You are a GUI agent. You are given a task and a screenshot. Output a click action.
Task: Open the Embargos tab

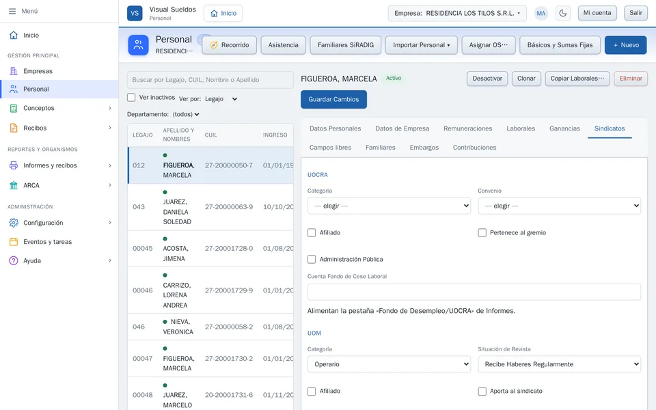pyautogui.click(x=424, y=148)
